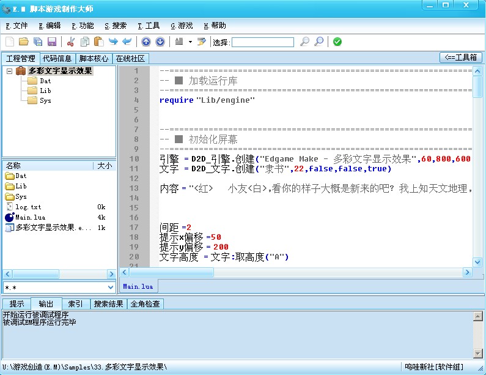486x375 pixels.
Task: Select 多彩文字显示效果 project root
Action: pyautogui.click(x=60, y=71)
